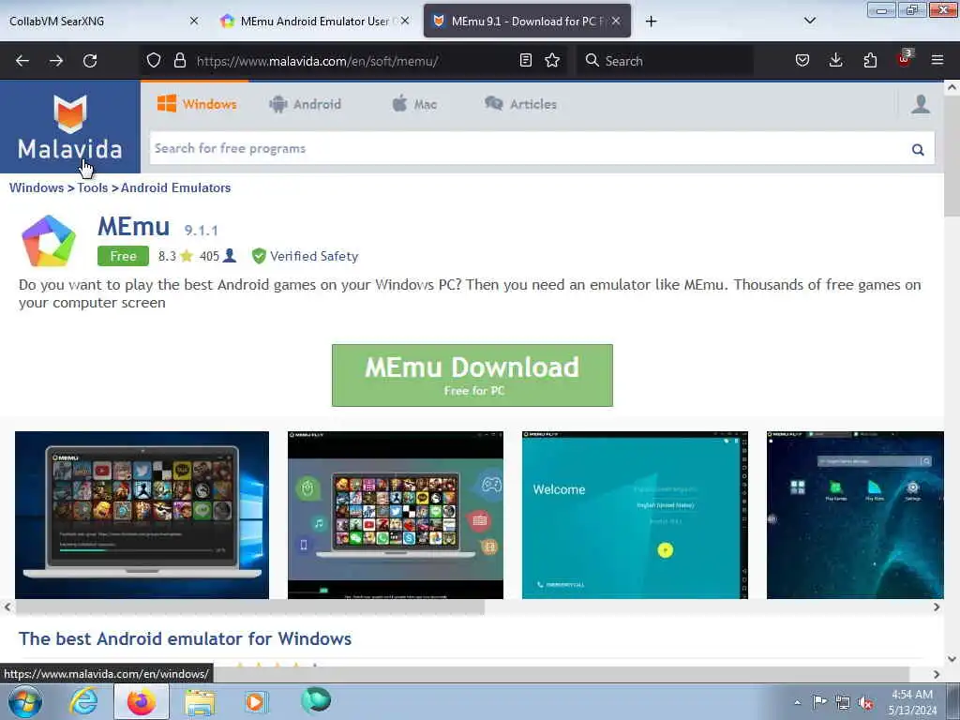Click the Firefox Search box

point(666,61)
